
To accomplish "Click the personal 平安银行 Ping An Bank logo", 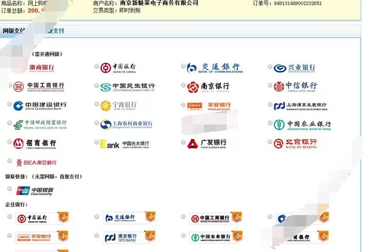I will [209, 106].
